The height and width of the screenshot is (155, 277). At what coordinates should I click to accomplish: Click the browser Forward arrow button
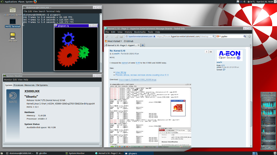112,36
